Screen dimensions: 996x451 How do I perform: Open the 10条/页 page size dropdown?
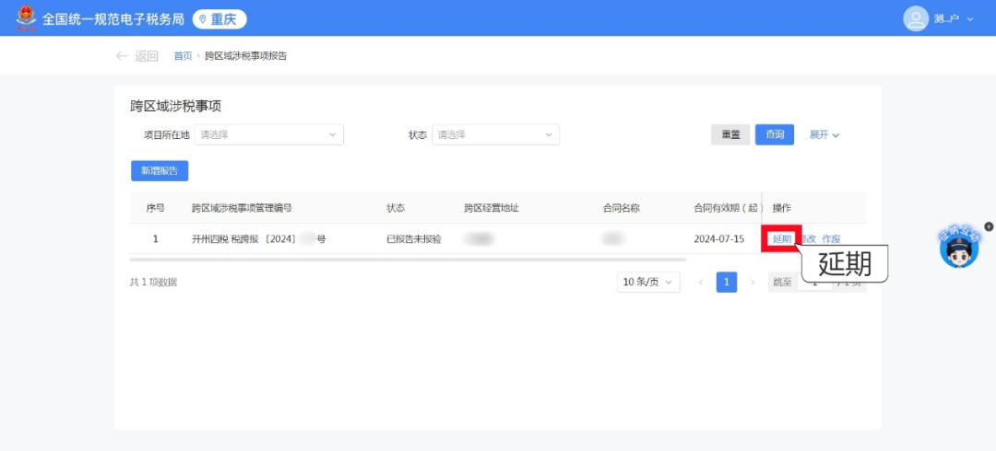[648, 283]
